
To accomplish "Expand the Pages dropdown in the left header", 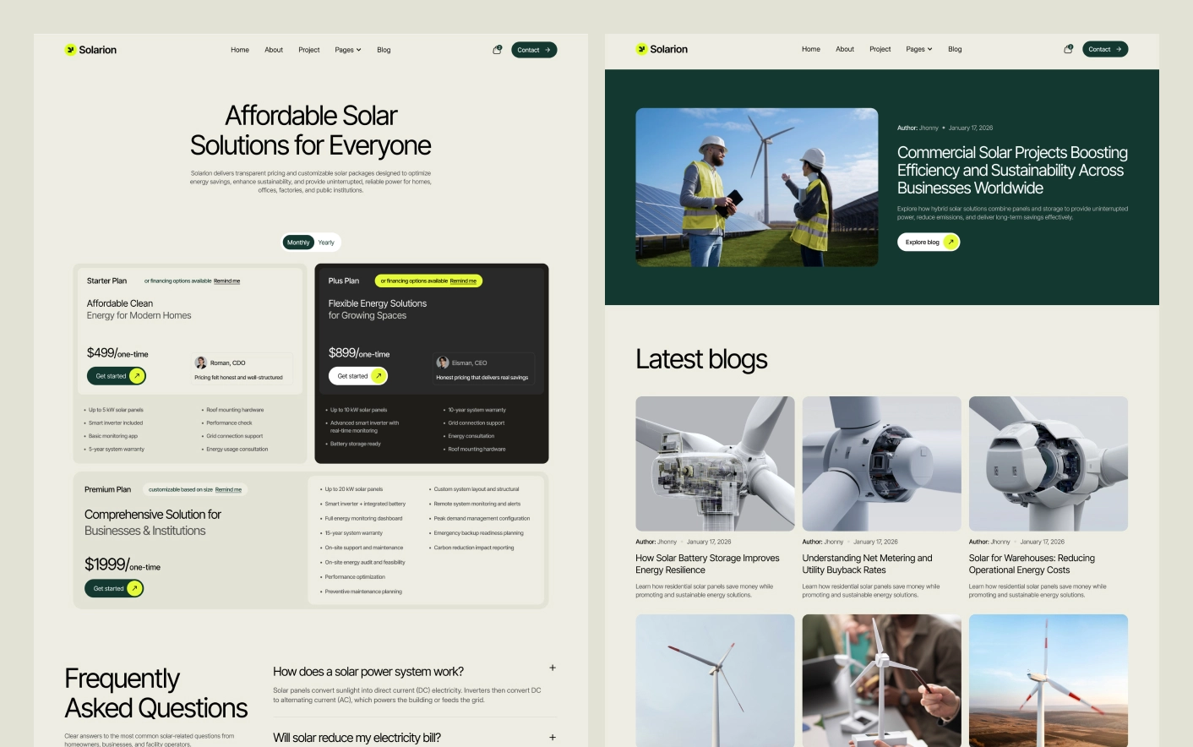I will click(x=347, y=50).
